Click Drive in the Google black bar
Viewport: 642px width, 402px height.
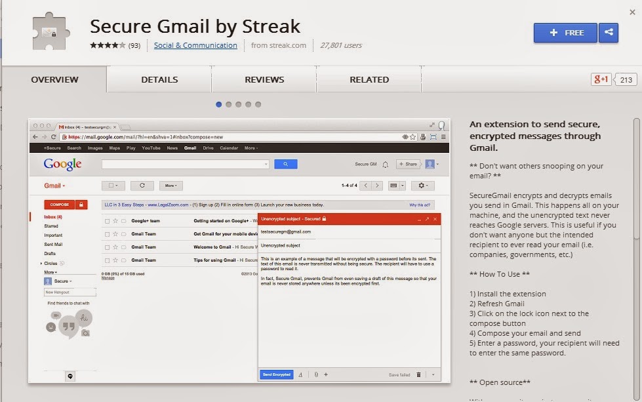(x=208, y=148)
